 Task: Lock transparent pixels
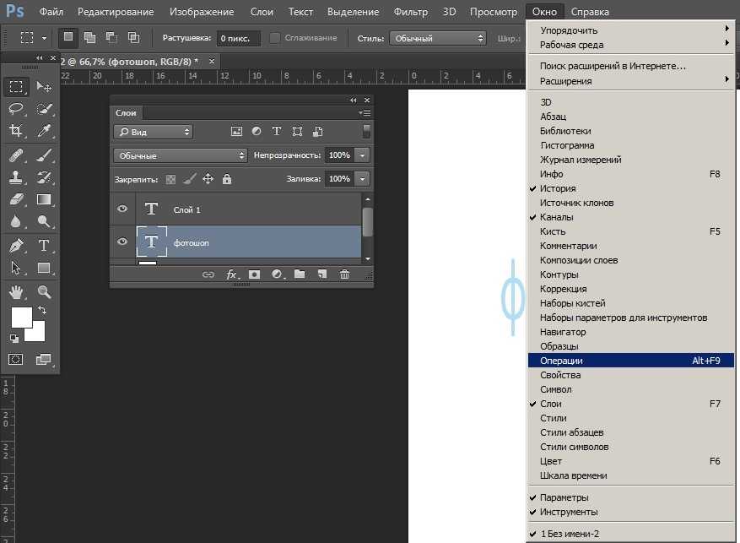pyautogui.click(x=170, y=179)
